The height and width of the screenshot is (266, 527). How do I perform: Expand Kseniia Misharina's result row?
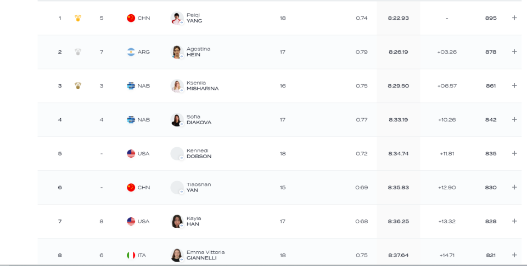click(x=514, y=86)
